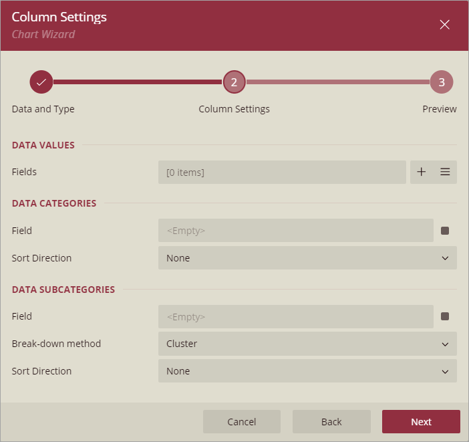
Task: Click the Data Subcategories Field empty box
Action: [x=295, y=316]
